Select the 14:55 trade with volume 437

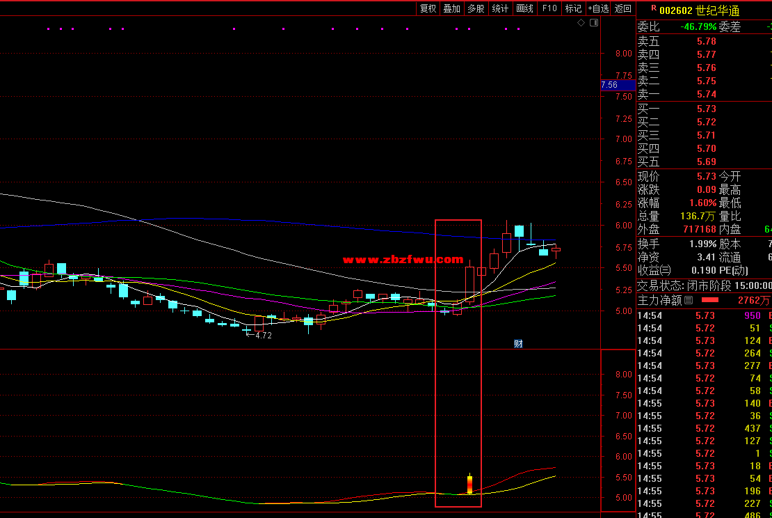click(x=705, y=429)
